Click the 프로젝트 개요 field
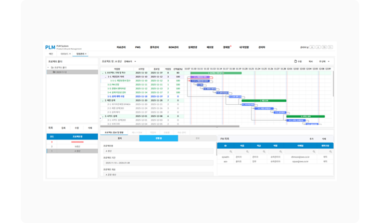 158,174
